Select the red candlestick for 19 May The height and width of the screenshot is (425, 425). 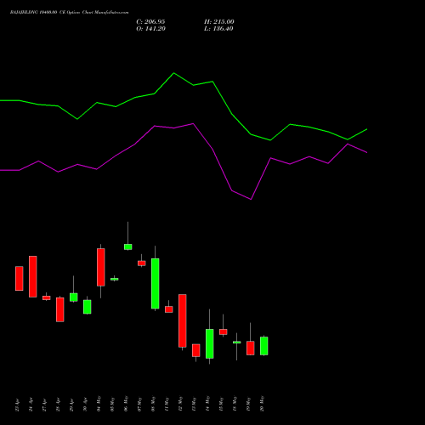(251, 348)
